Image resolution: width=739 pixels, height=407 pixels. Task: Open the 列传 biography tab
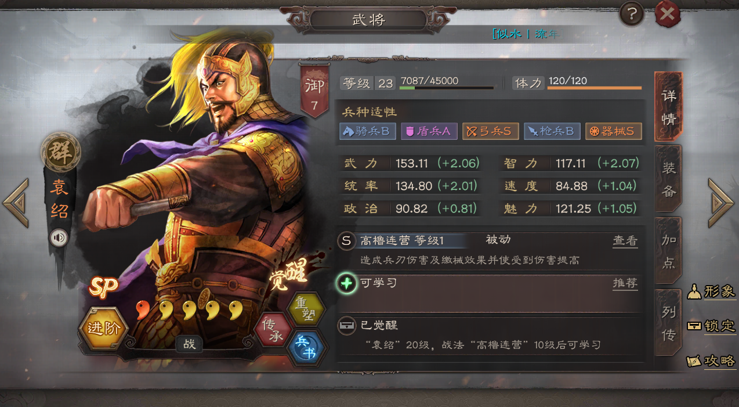[x=668, y=322]
